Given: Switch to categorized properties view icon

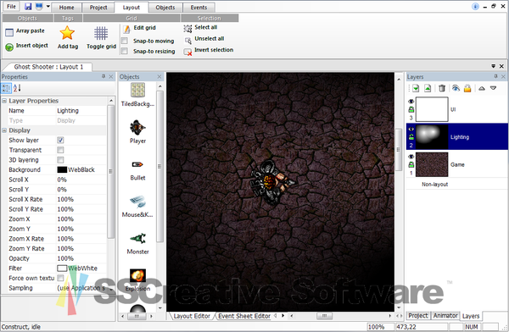Looking at the screenshot, I should click(6, 88).
